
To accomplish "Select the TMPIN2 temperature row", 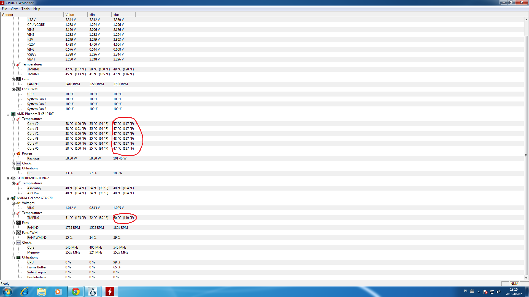I will [x=262, y=74].
